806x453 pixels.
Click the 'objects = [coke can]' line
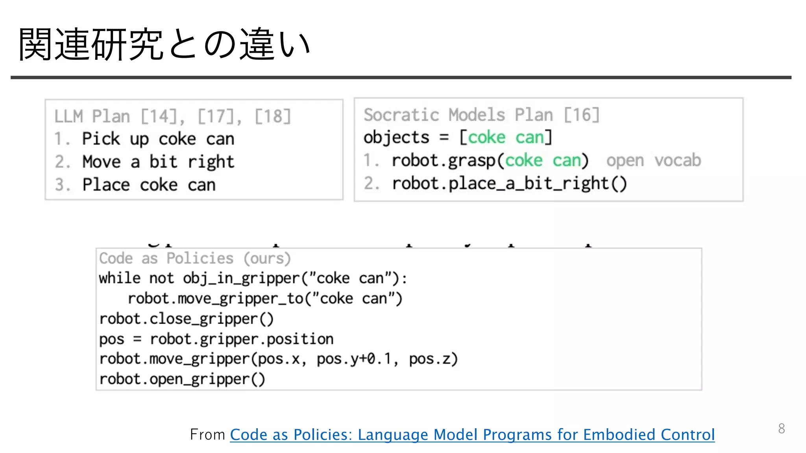pyautogui.click(x=458, y=138)
